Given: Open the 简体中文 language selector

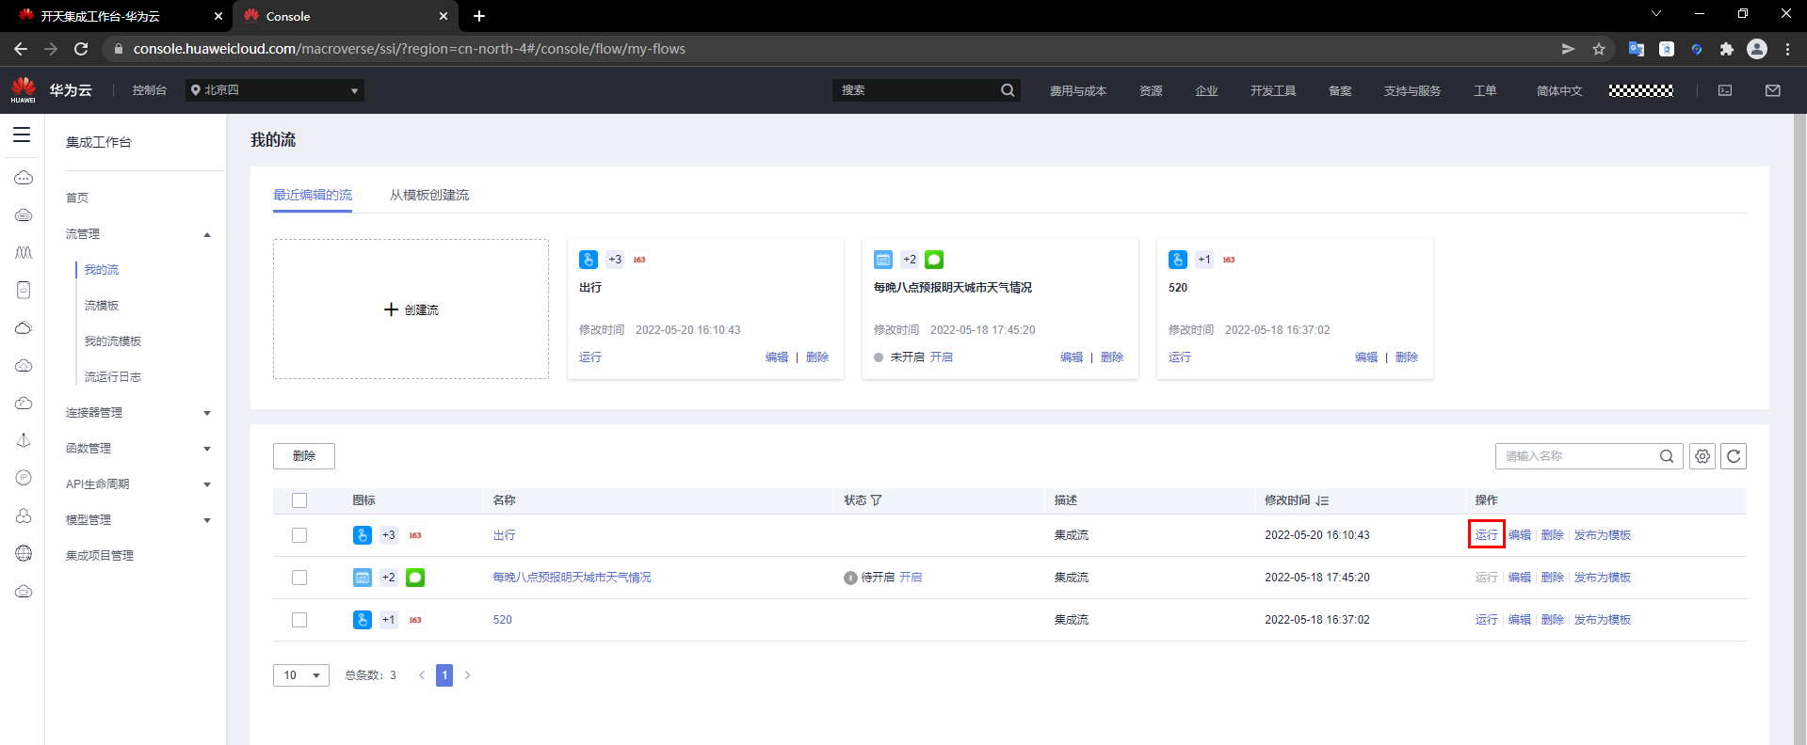Looking at the screenshot, I should point(1559,91).
